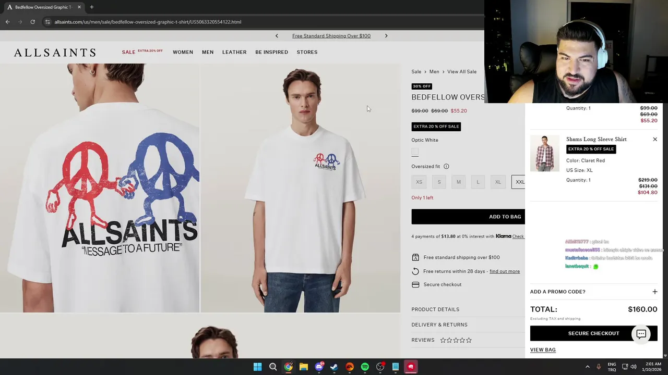Click the secure checkout card icon
The width and height of the screenshot is (668, 375).
415,285
